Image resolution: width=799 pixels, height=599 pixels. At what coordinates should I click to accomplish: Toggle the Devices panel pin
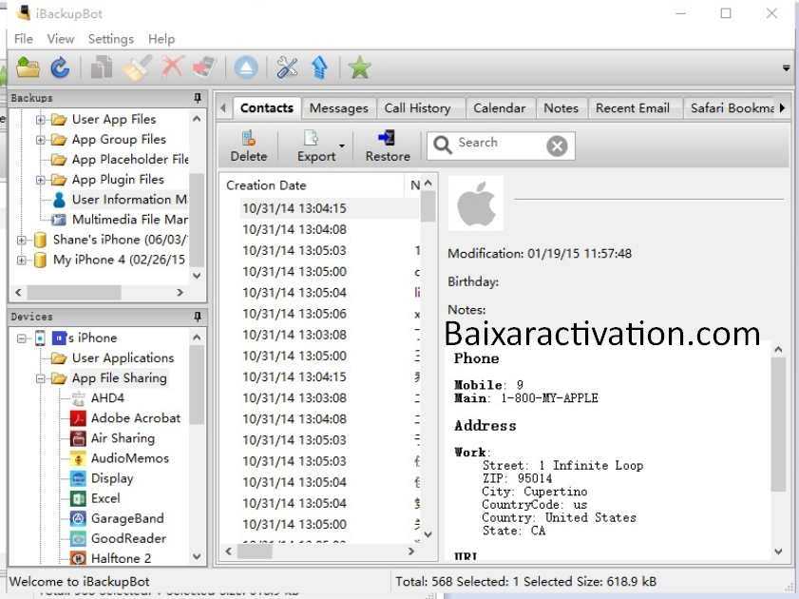click(198, 317)
